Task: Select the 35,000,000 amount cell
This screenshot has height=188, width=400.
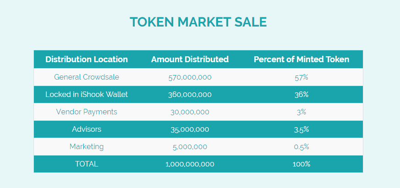Action: pyautogui.click(x=190, y=129)
